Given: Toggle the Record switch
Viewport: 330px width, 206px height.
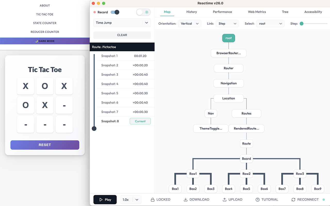Looking at the screenshot, I should coord(115,12).
